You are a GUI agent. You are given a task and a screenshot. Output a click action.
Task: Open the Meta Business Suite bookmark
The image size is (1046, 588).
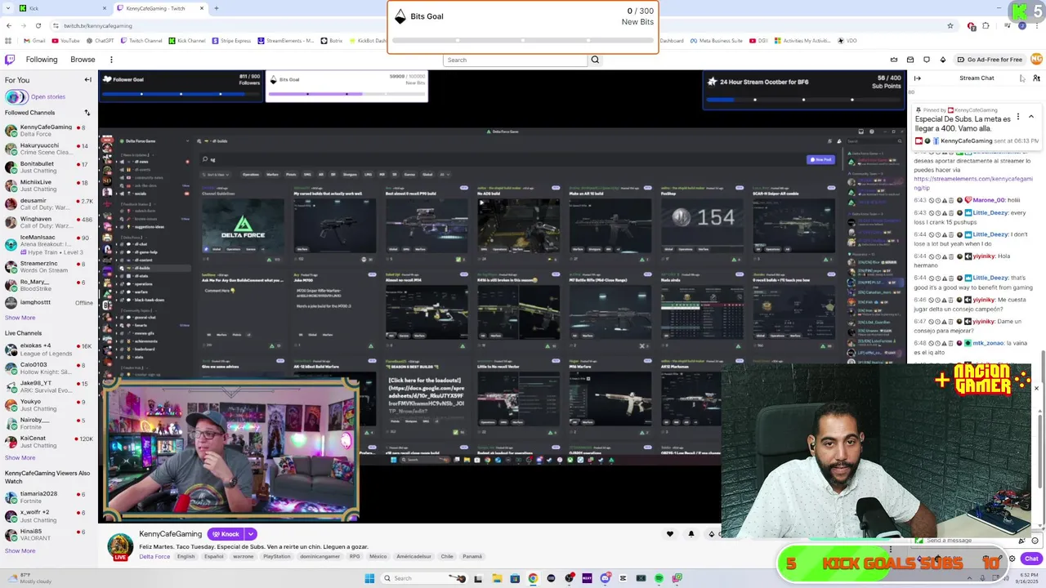coord(716,41)
